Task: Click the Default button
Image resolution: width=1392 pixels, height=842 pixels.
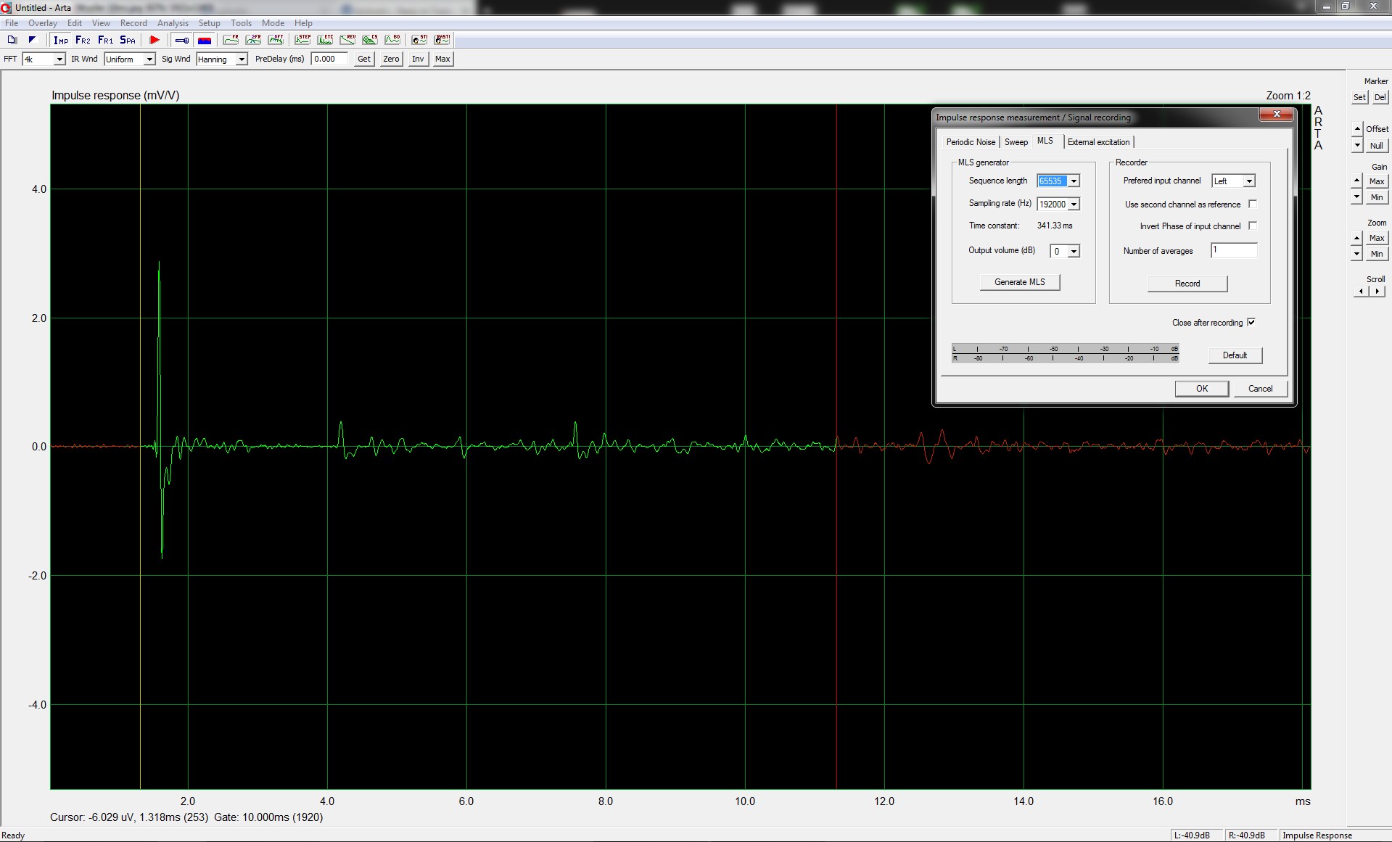Action: (x=1235, y=355)
